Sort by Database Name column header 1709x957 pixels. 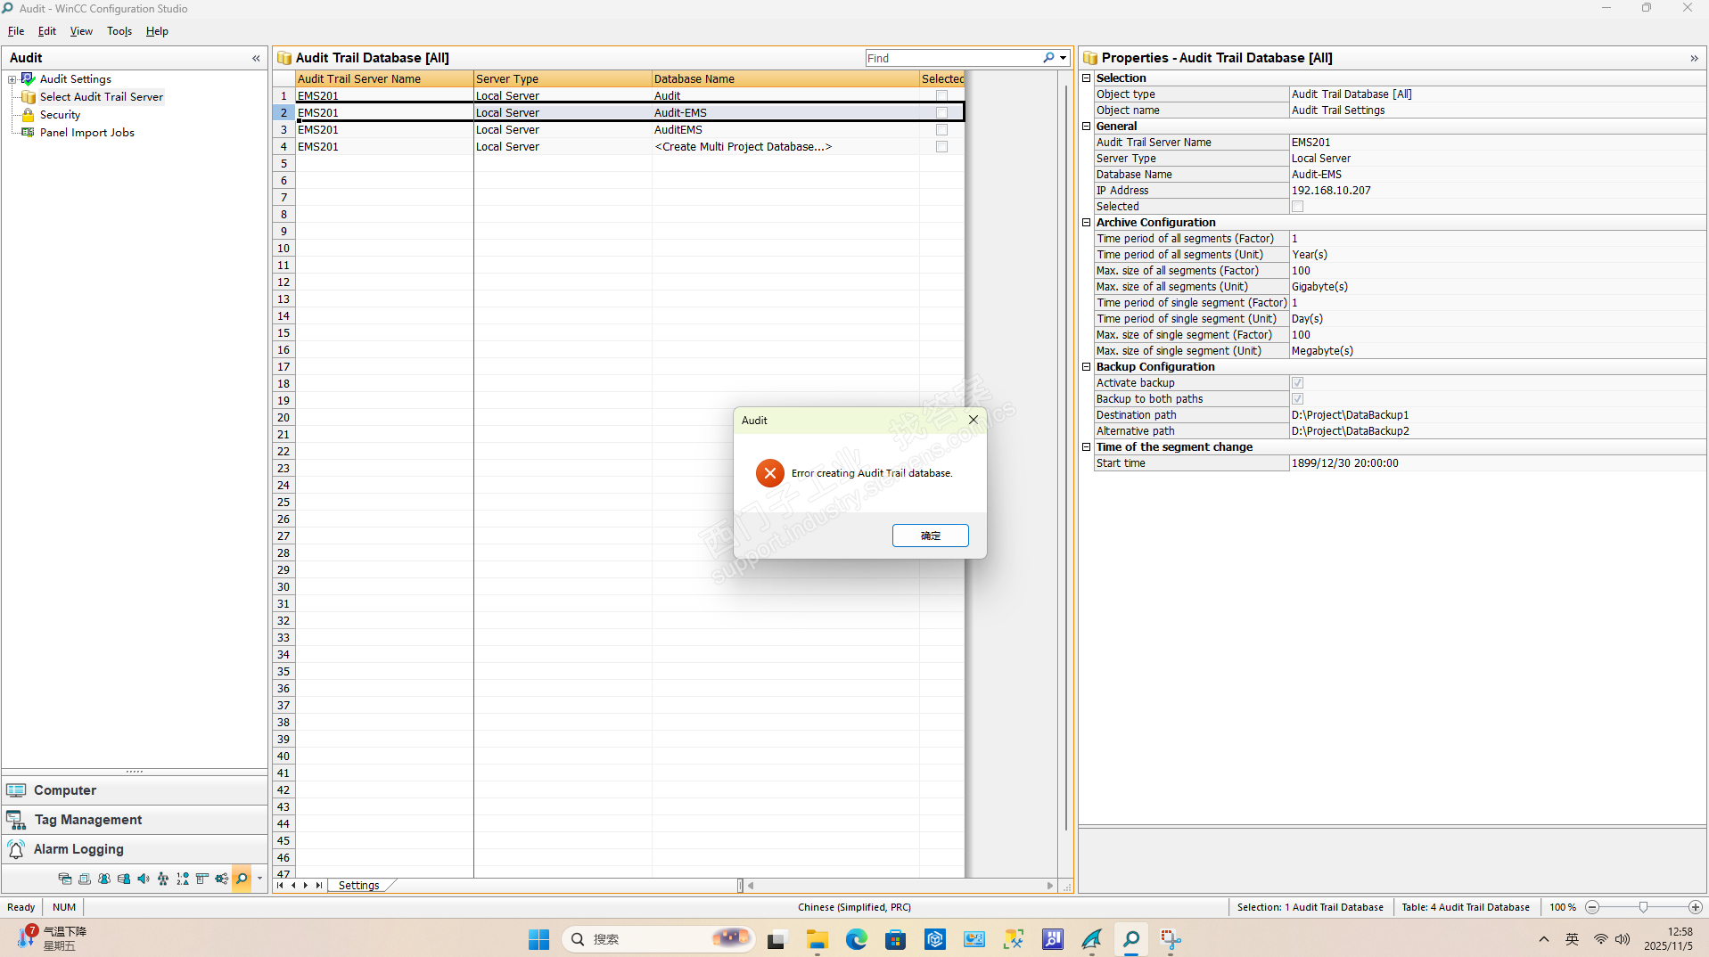[785, 79]
